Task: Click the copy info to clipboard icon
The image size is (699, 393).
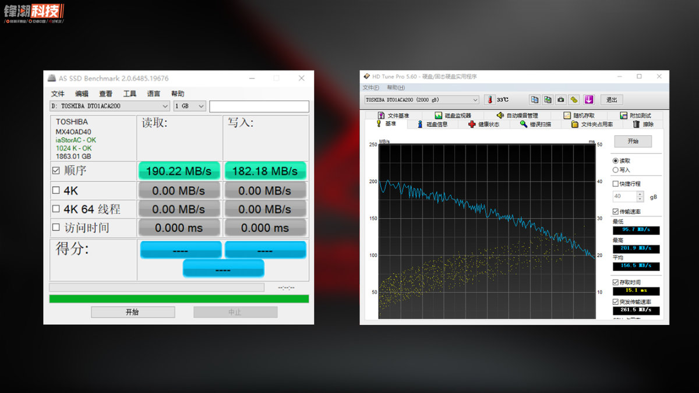Action: (x=534, y=100)
